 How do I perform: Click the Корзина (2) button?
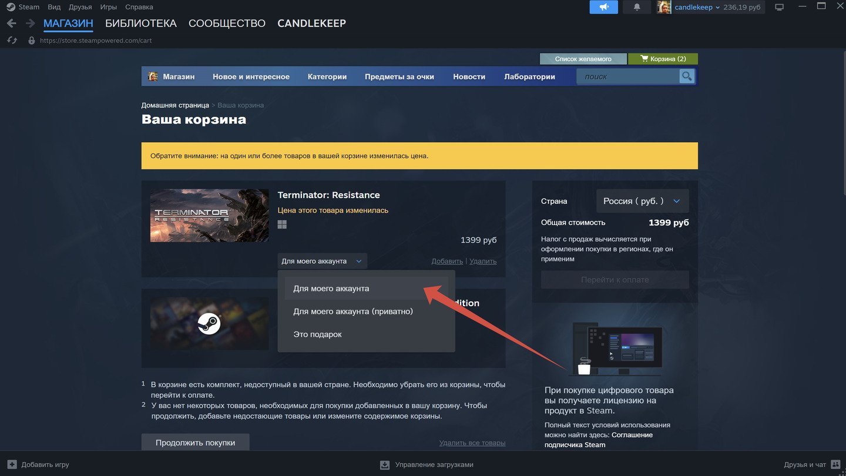pyautogui.click(x=663, y=59)
